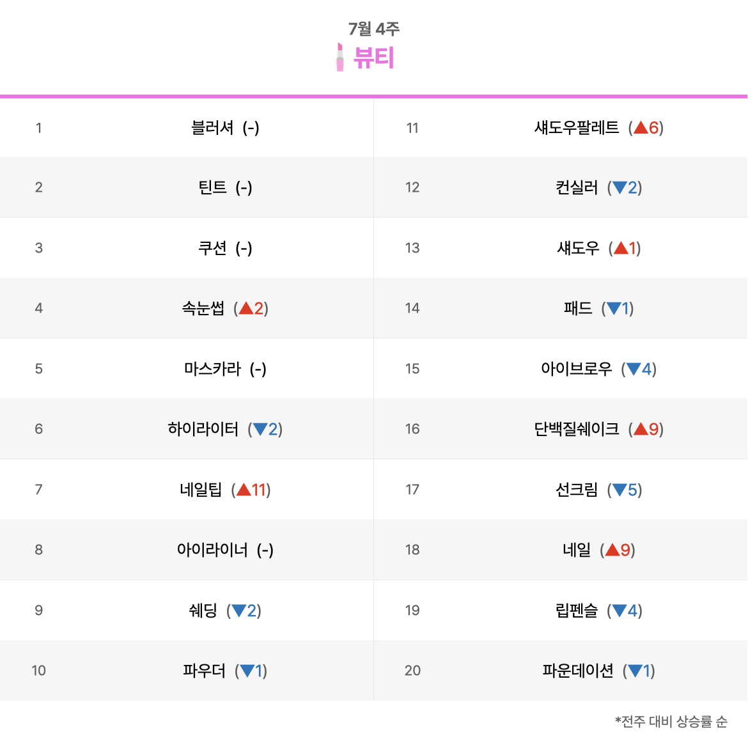Click the red up arrow beside 단백질쉐이크

[x=641, y=429]
